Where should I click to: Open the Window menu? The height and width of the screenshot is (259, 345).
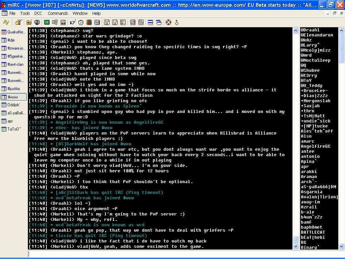click(80, 13)
